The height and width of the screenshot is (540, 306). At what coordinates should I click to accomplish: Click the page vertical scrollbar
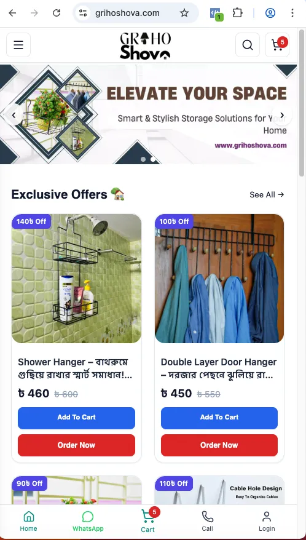click(x=302, y=103)
